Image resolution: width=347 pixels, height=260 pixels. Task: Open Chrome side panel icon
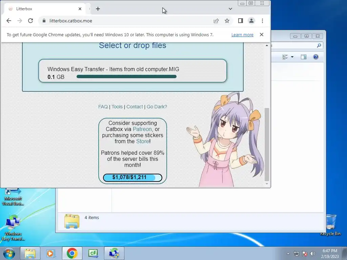(241, 21)
